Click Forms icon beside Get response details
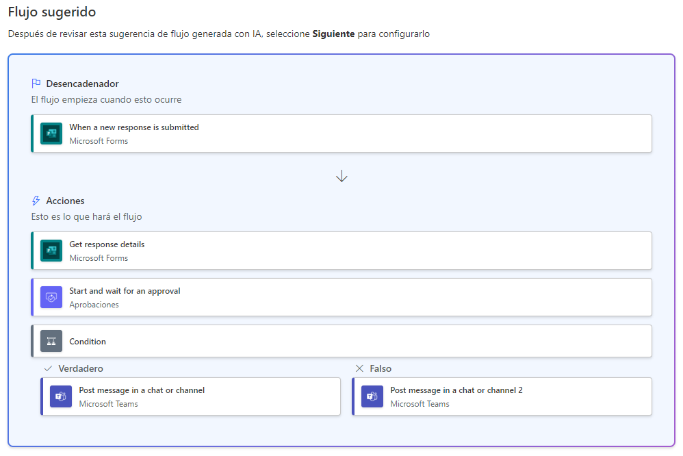This screenshot has height=456, width=683. [x=51, y=251]
